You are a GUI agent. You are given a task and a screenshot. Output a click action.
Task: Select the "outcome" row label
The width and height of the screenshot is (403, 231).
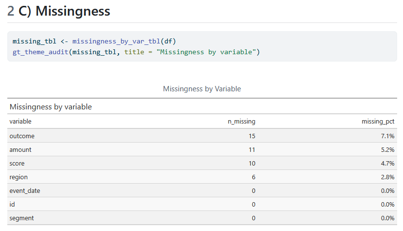(22, 136)
